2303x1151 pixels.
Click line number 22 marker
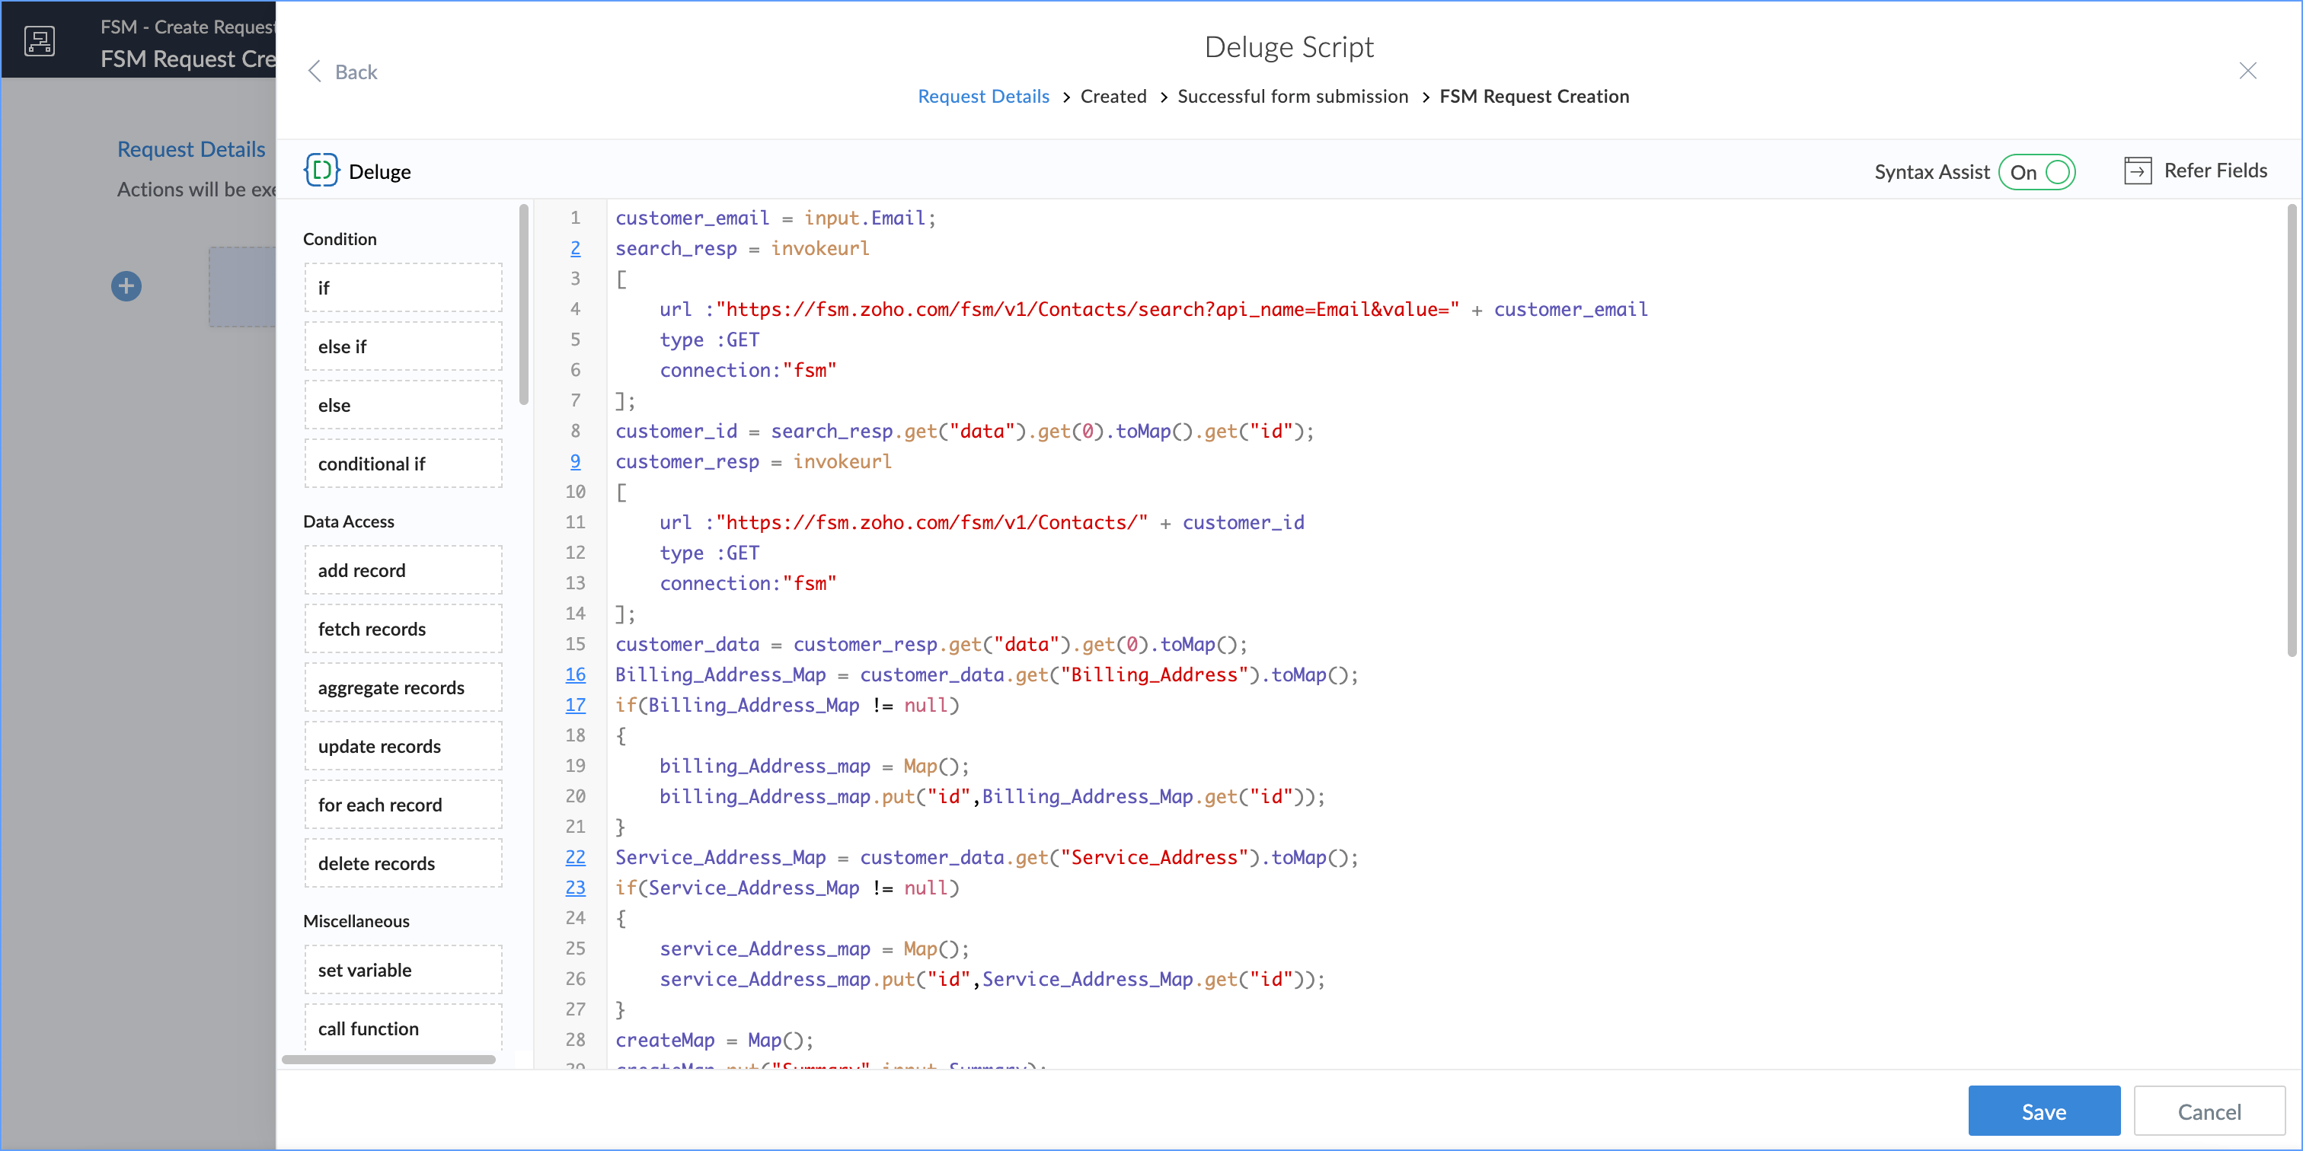tap(575, 857)
